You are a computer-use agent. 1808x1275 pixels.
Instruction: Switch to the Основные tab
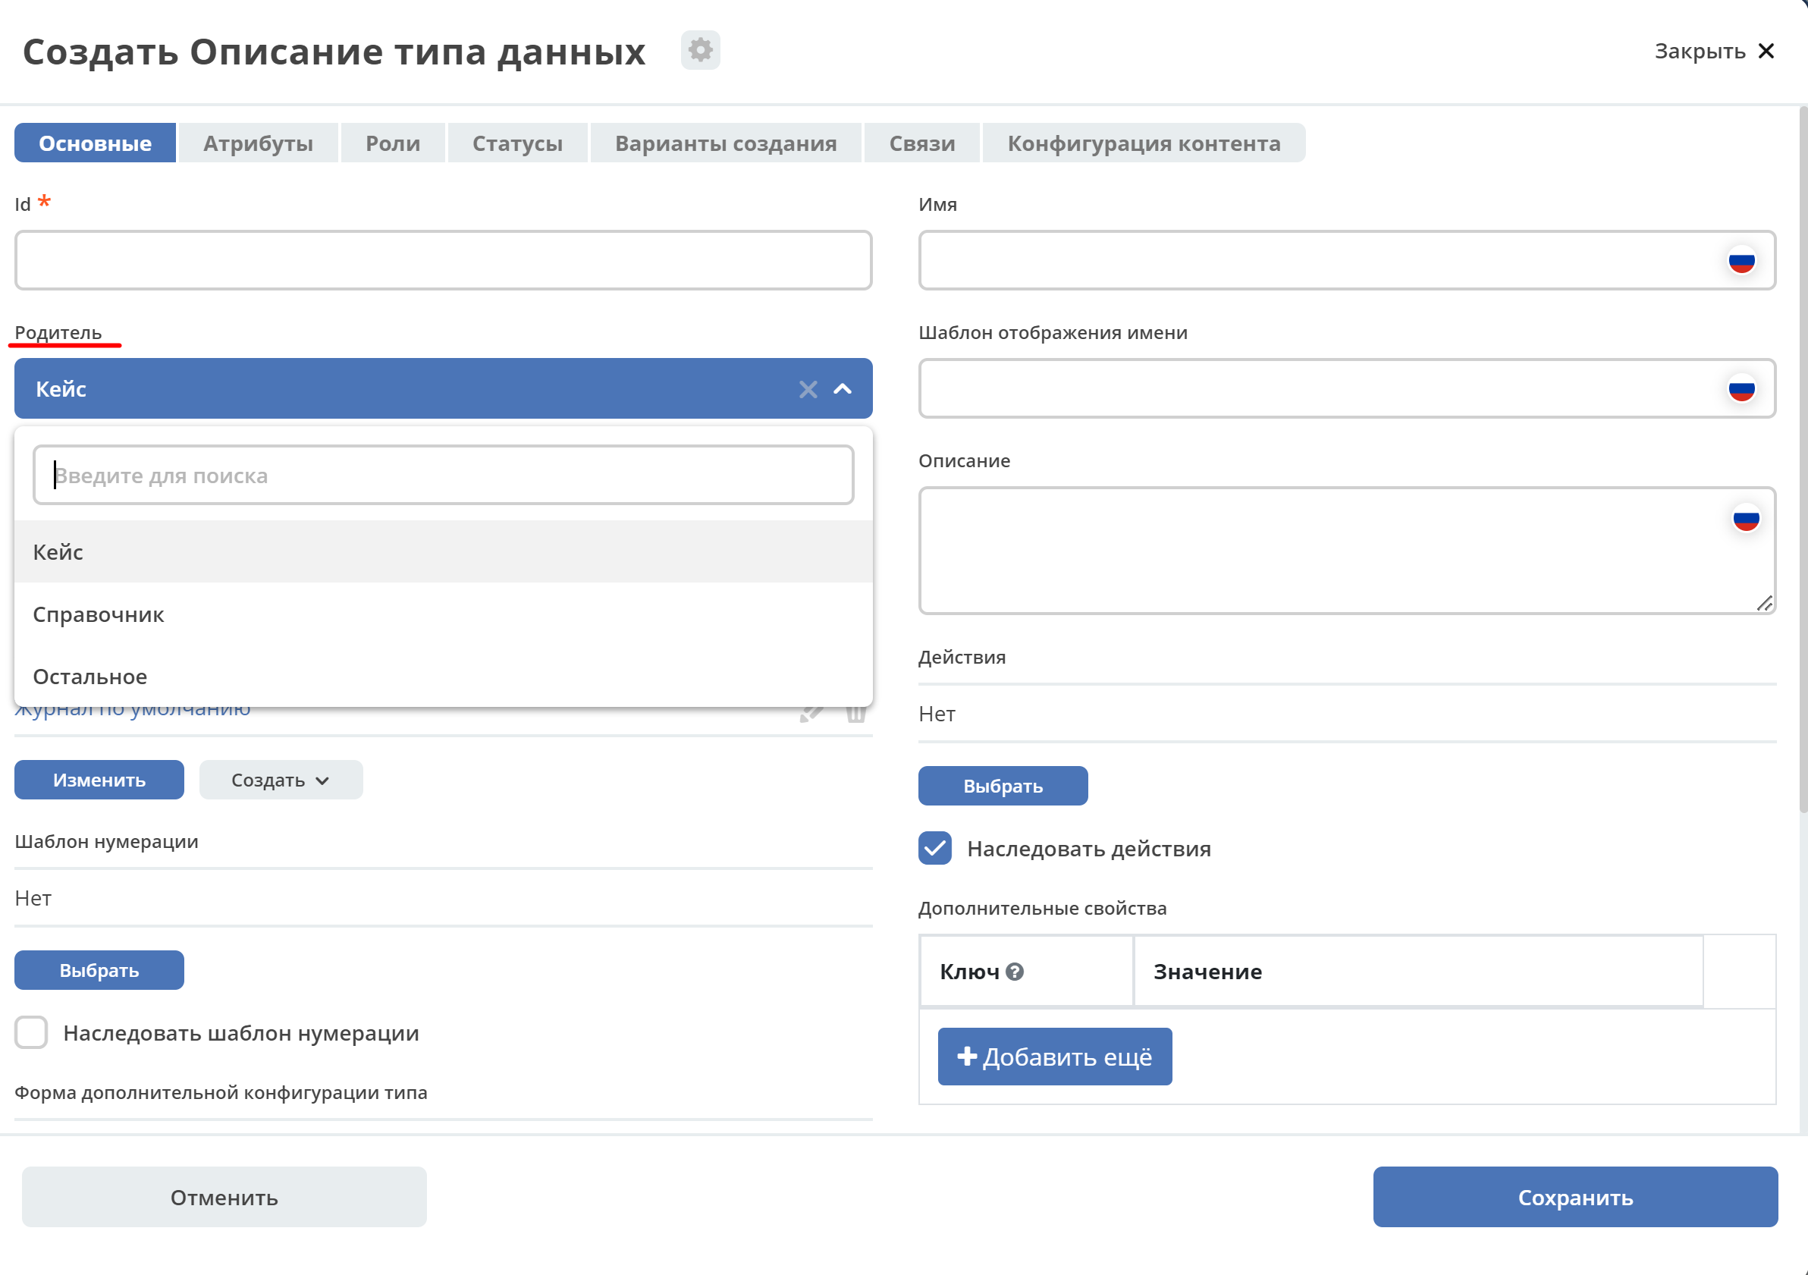96,143
